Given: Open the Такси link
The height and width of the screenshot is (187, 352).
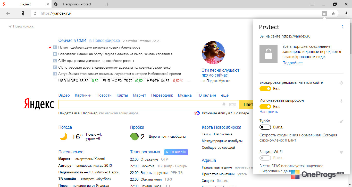Looking at the screenshot, I should coord(206,134).
